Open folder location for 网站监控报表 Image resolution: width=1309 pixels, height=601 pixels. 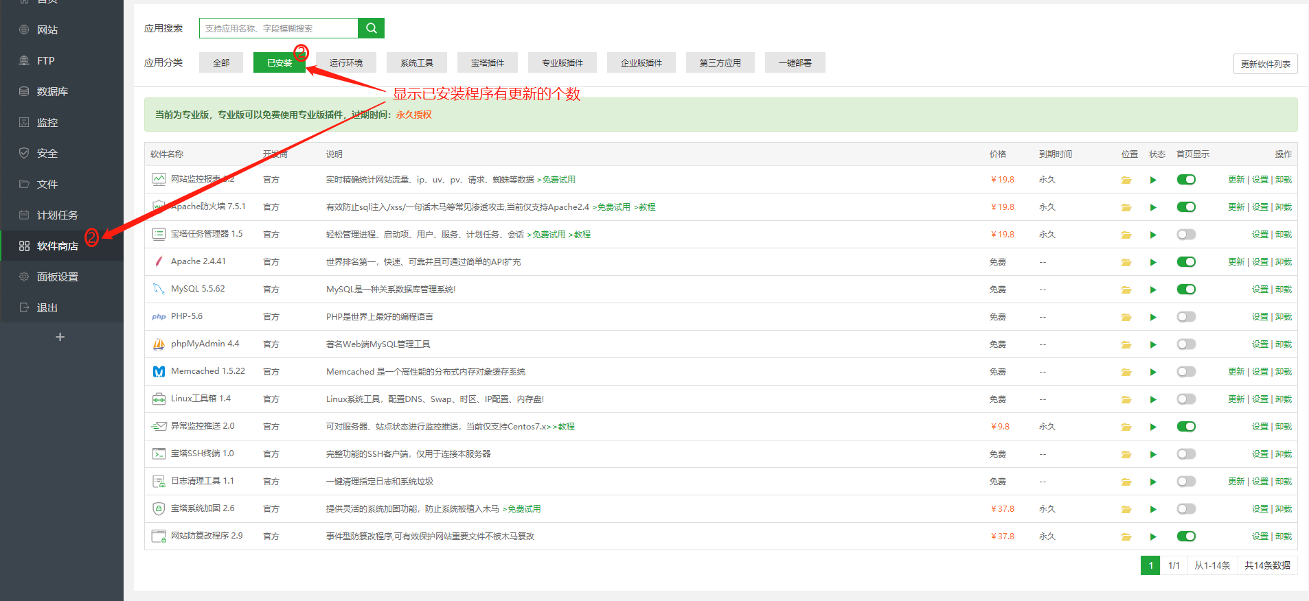1126,180
